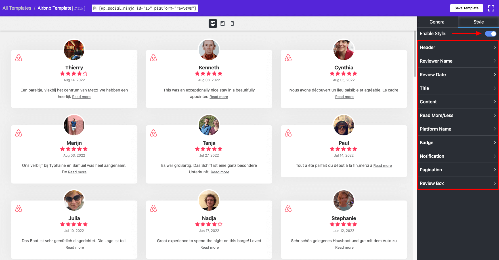Image resolution: width=499 pixels, height=260 pixels.
Task: Switch to desktop preview mode
Action: click(212, 23)
